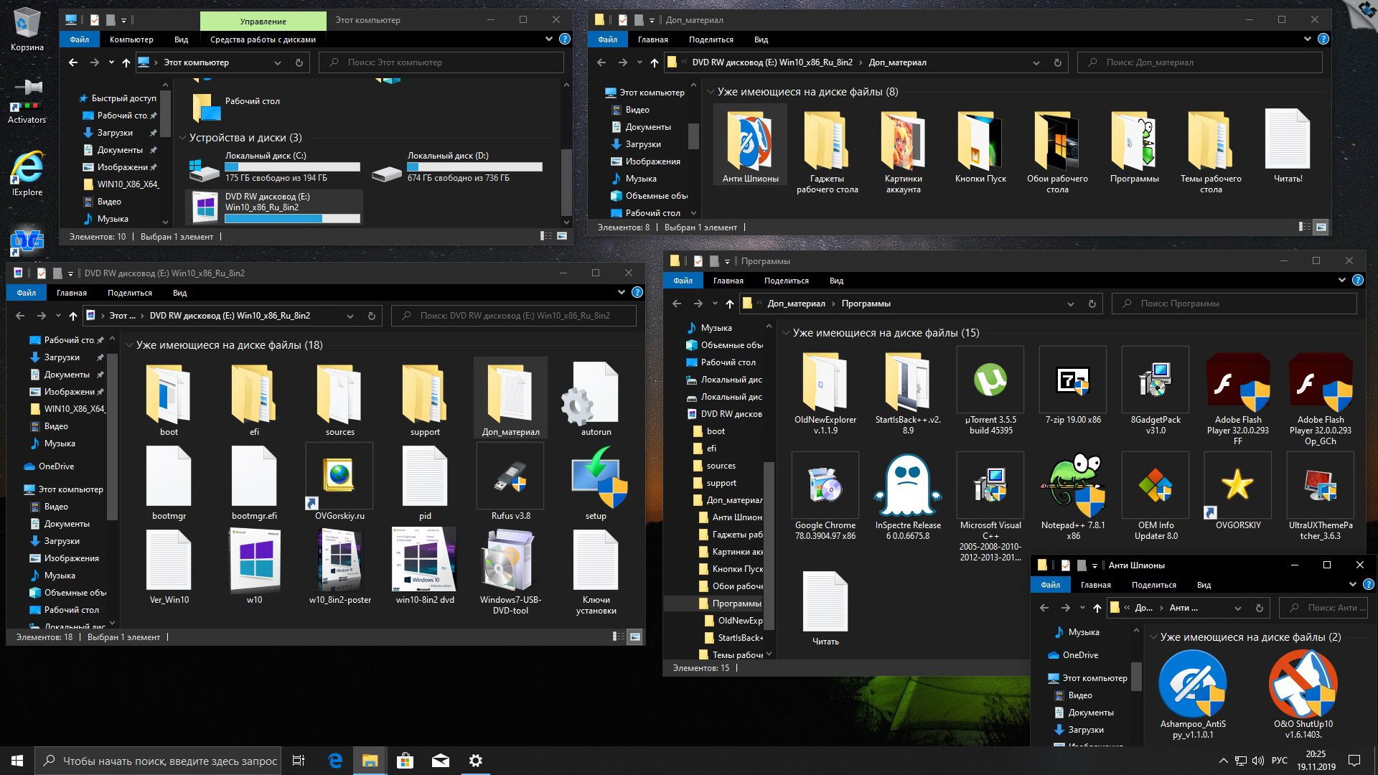Select Microsoft Visual C++ installer icon
This screenshot has height=775, width=1378.
(x=990, y=486)
